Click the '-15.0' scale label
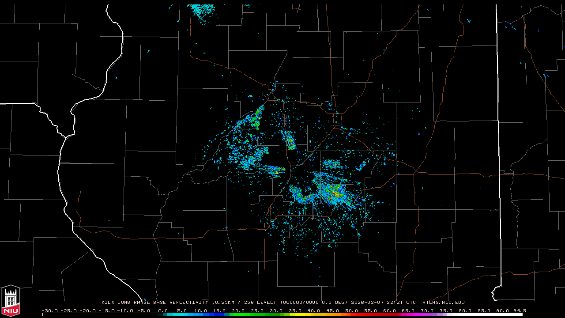 106,310
